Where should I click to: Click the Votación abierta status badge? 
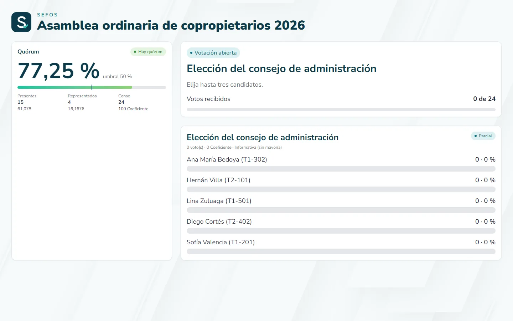point(213,53)
